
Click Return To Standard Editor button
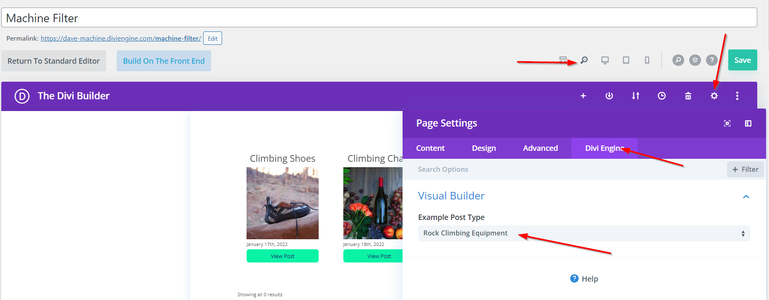[x=54, y=61]
